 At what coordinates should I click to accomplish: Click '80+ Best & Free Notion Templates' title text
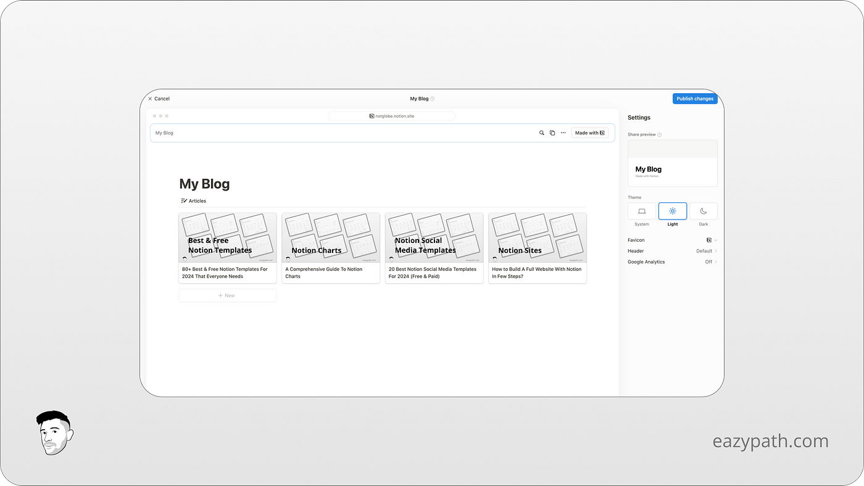(x=225, y=273)
